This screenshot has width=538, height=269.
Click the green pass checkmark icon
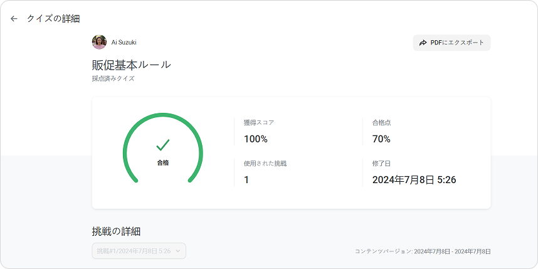click(163, 145)
